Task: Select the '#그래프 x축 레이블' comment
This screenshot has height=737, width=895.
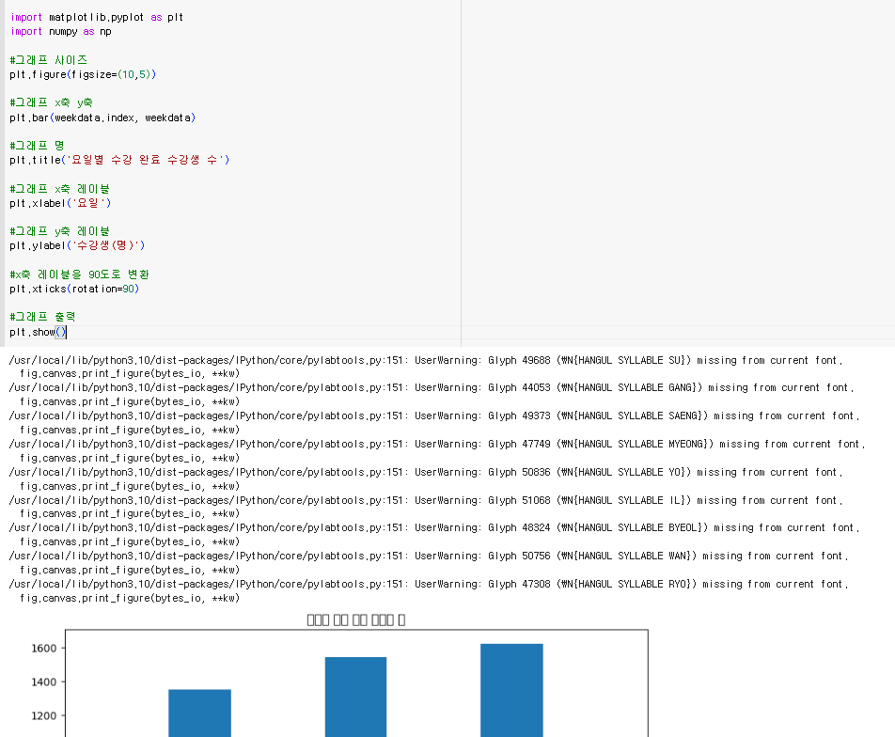Action: tap(60, 188)
